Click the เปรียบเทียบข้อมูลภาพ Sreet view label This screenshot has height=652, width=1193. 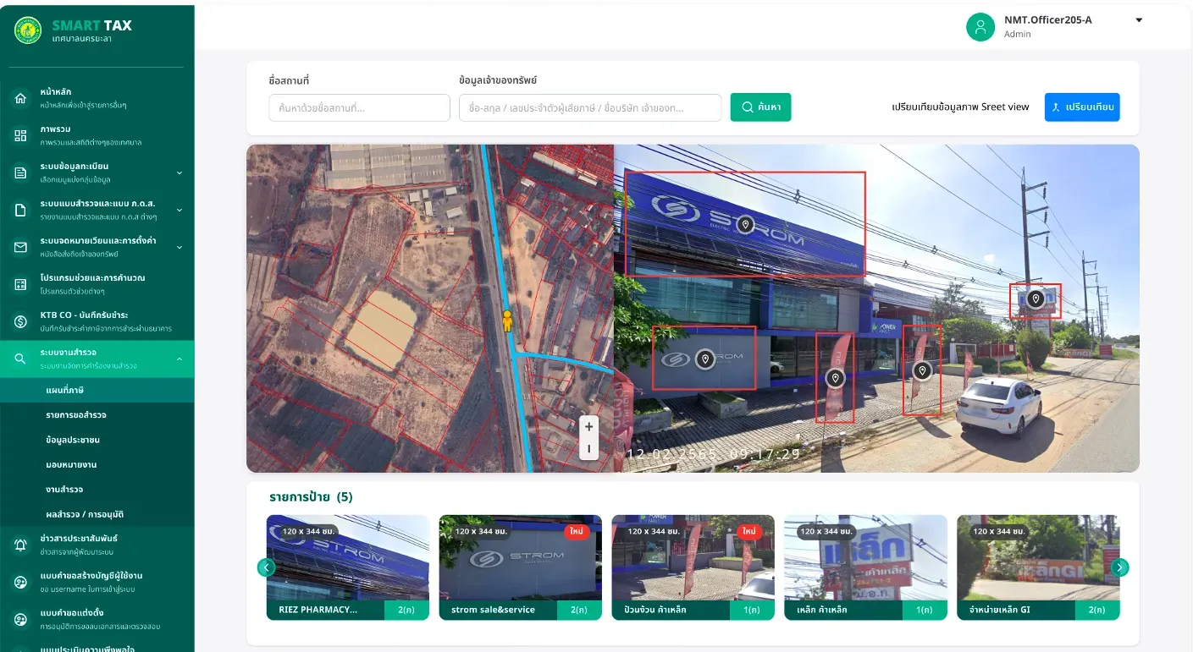pyautogui.click(x=960, y=107)
